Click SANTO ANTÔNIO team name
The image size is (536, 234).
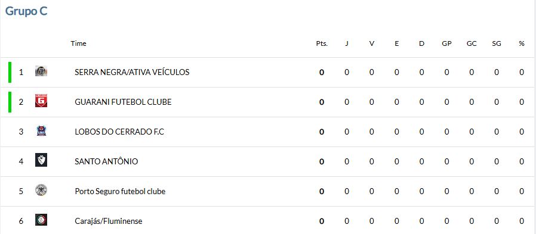click(x=106, y=161)
